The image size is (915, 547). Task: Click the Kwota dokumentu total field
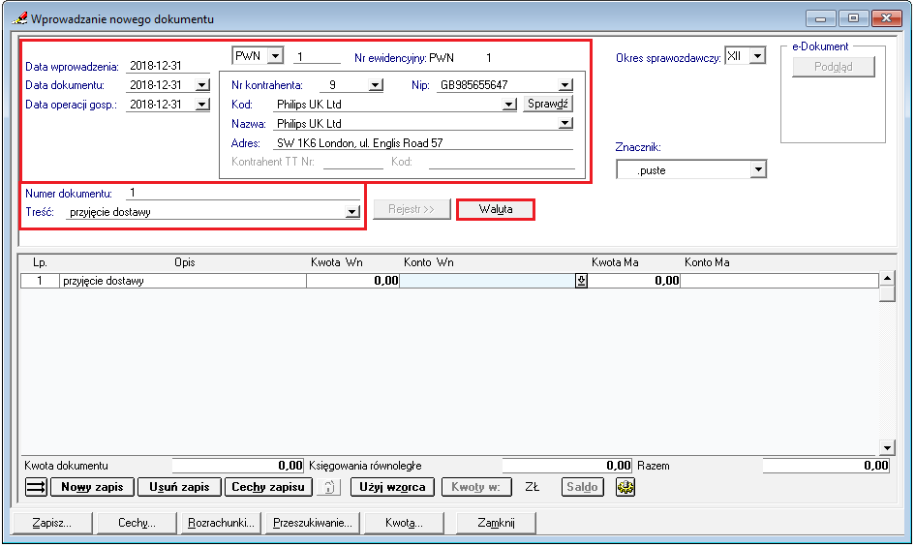coord(237,466)
